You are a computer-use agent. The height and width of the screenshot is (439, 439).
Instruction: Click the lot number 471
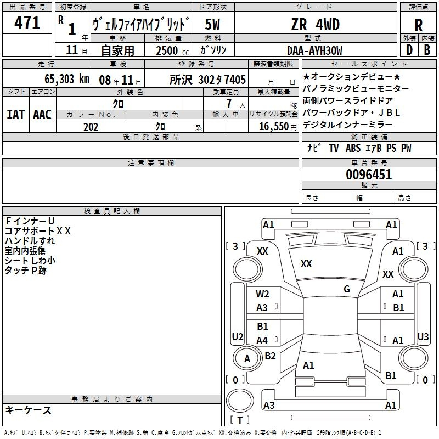27,23
